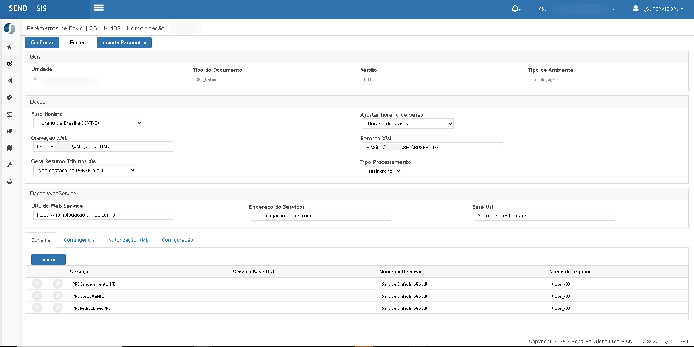Click the user avatar icon
This screenshot has width=694, height=347.
[x=635, y=8]
